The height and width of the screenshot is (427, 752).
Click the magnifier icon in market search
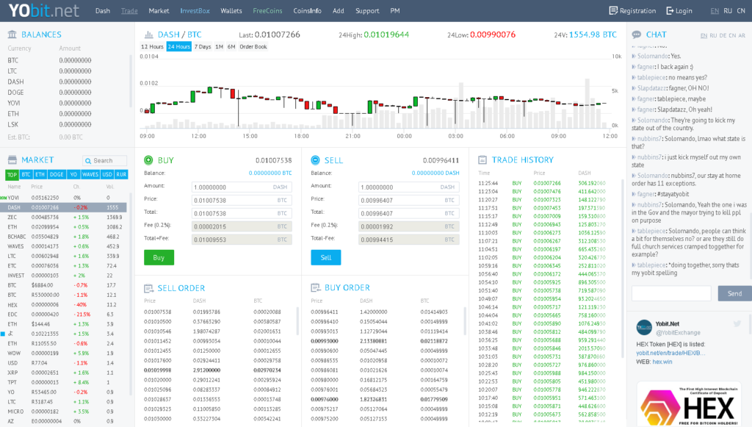(x=88, y=161)
